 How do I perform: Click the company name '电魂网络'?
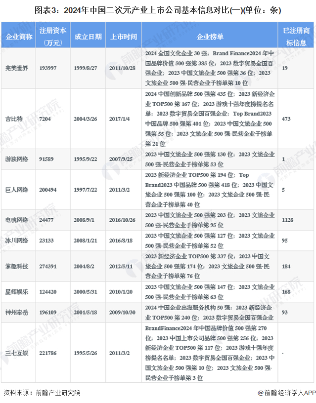(x=17, y=220)
